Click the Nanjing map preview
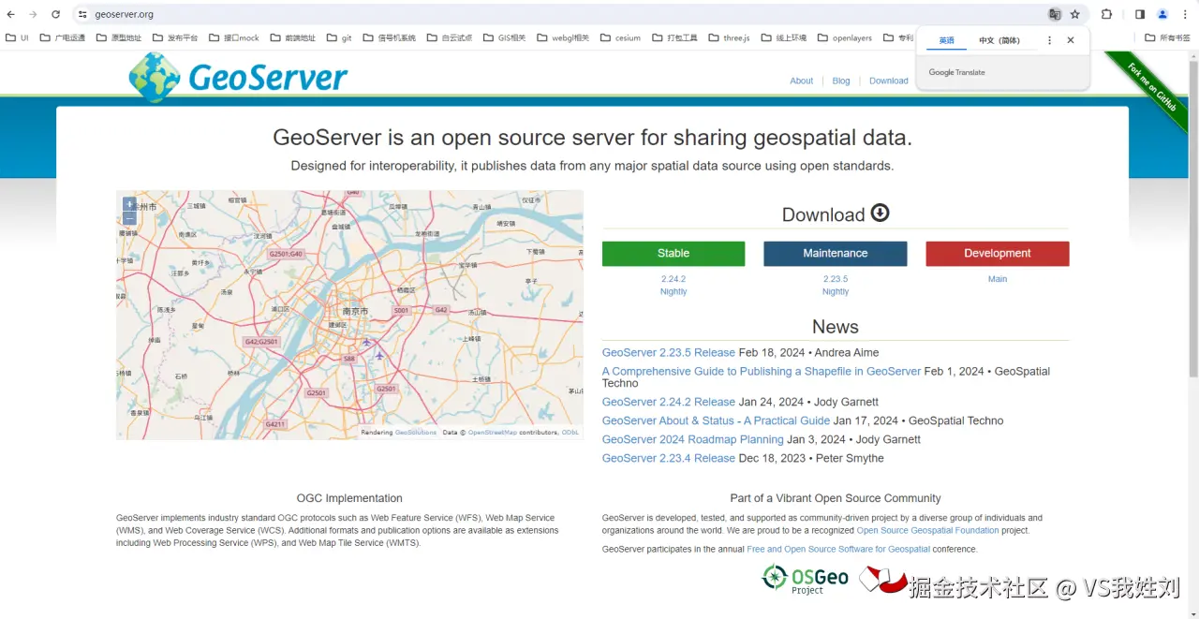This screenshot has height=619, width=1199. pos(349,315)
